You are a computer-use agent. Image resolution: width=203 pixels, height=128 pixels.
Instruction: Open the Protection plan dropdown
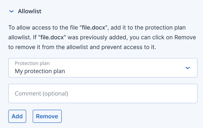pos(103,68)
